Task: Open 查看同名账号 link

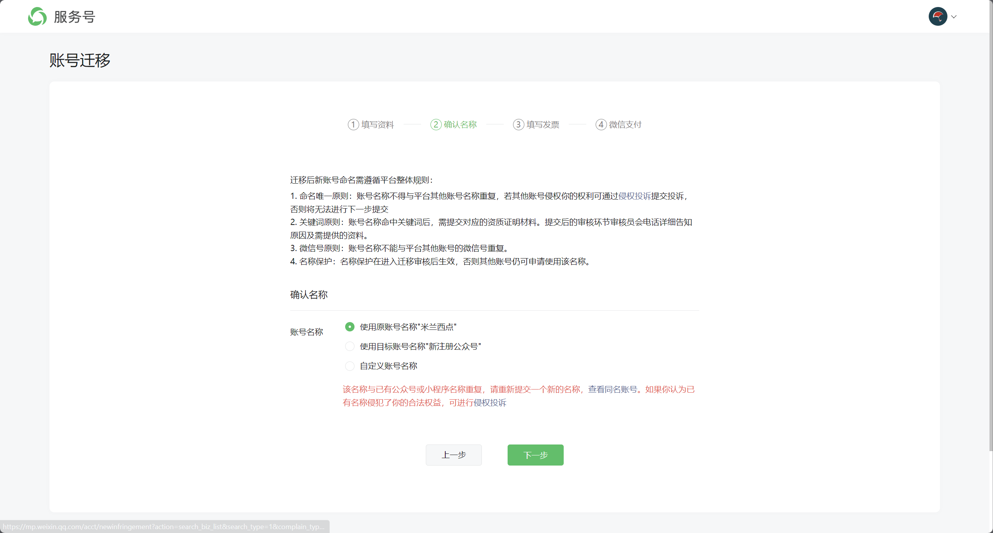Action: click(612, 389)
